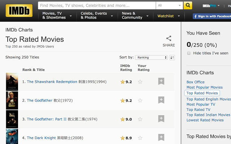
Task: Click the IMDb logo
Action: [x=19, y=10]
